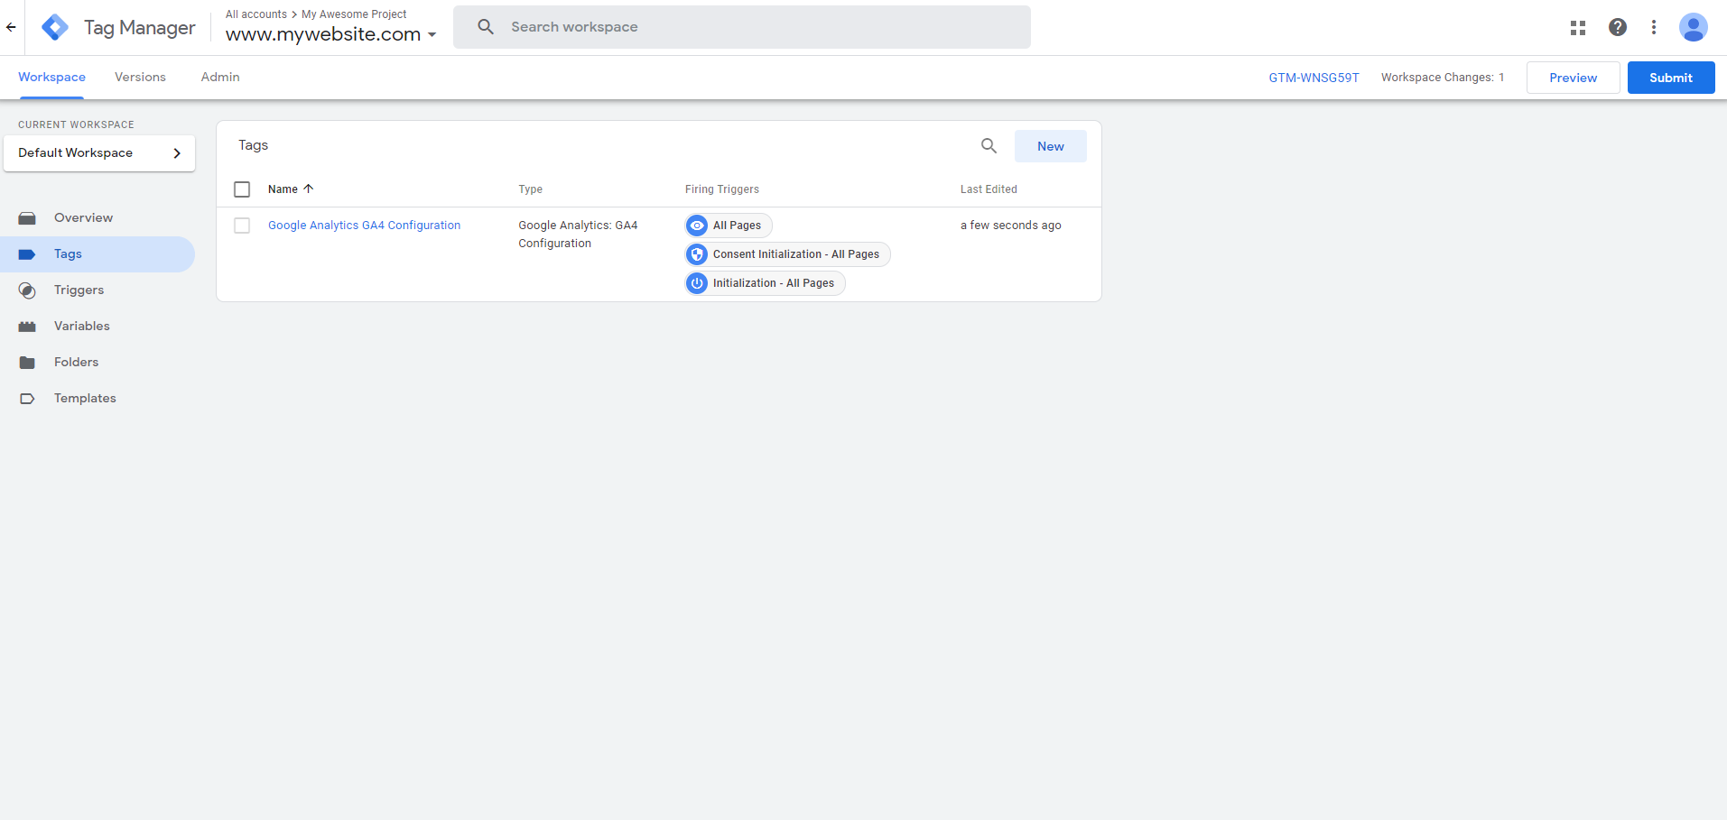This screenshot has width=1727, height=820.
Task: Click the Tag Manager logo icon
Action: (55, 27)
